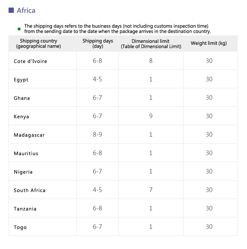Select the Cote d'Ivoire row name
Viewport: 247px width, 249px height.
click(x=30, y=61)
